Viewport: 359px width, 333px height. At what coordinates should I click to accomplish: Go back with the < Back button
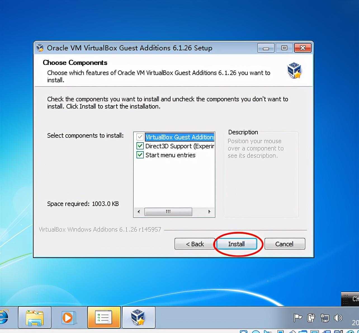[x=195, y=244]
